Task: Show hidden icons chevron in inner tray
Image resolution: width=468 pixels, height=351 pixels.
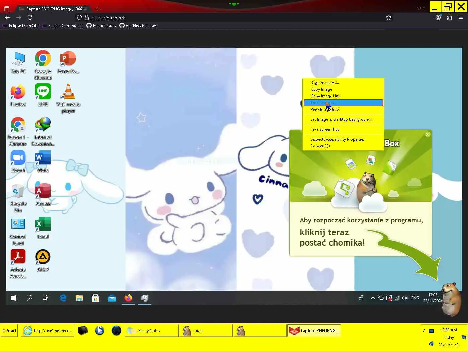Action: pos(373,298)
